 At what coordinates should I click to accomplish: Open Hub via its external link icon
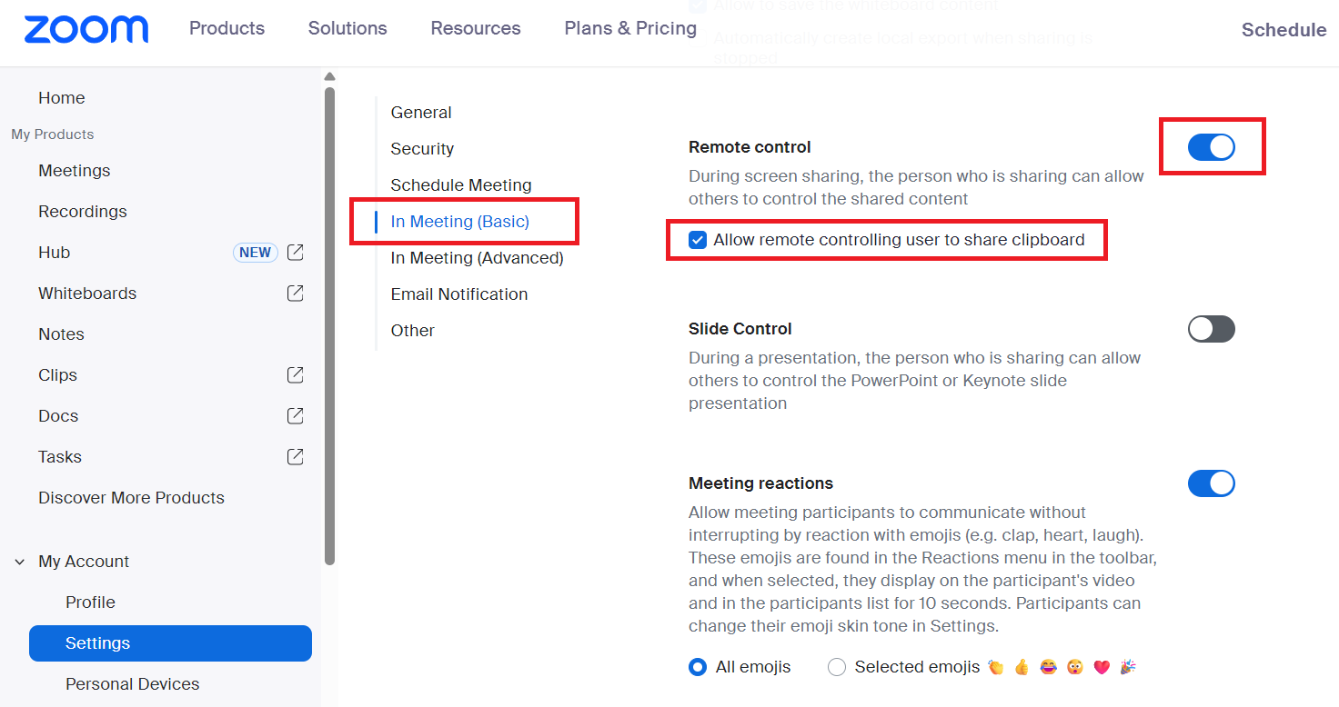pos(295,252)
